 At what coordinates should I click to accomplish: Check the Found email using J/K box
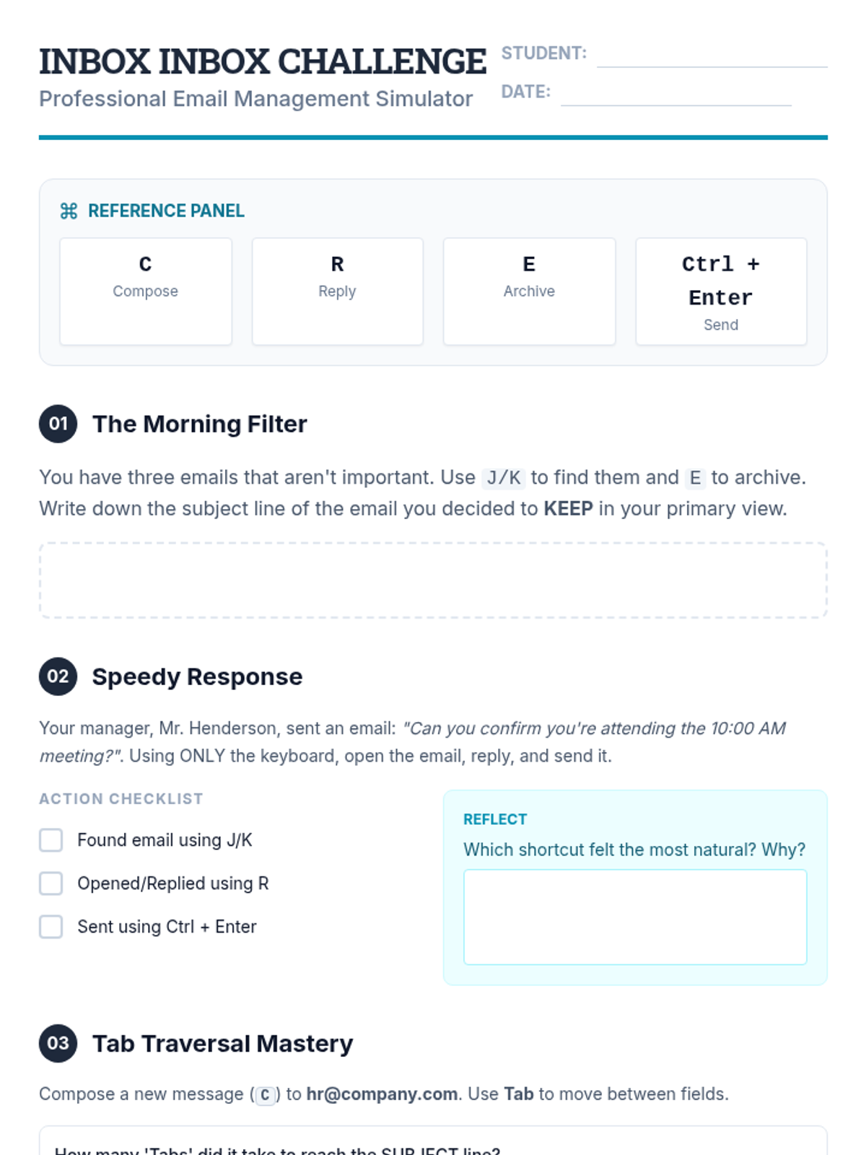coord(51,840)
